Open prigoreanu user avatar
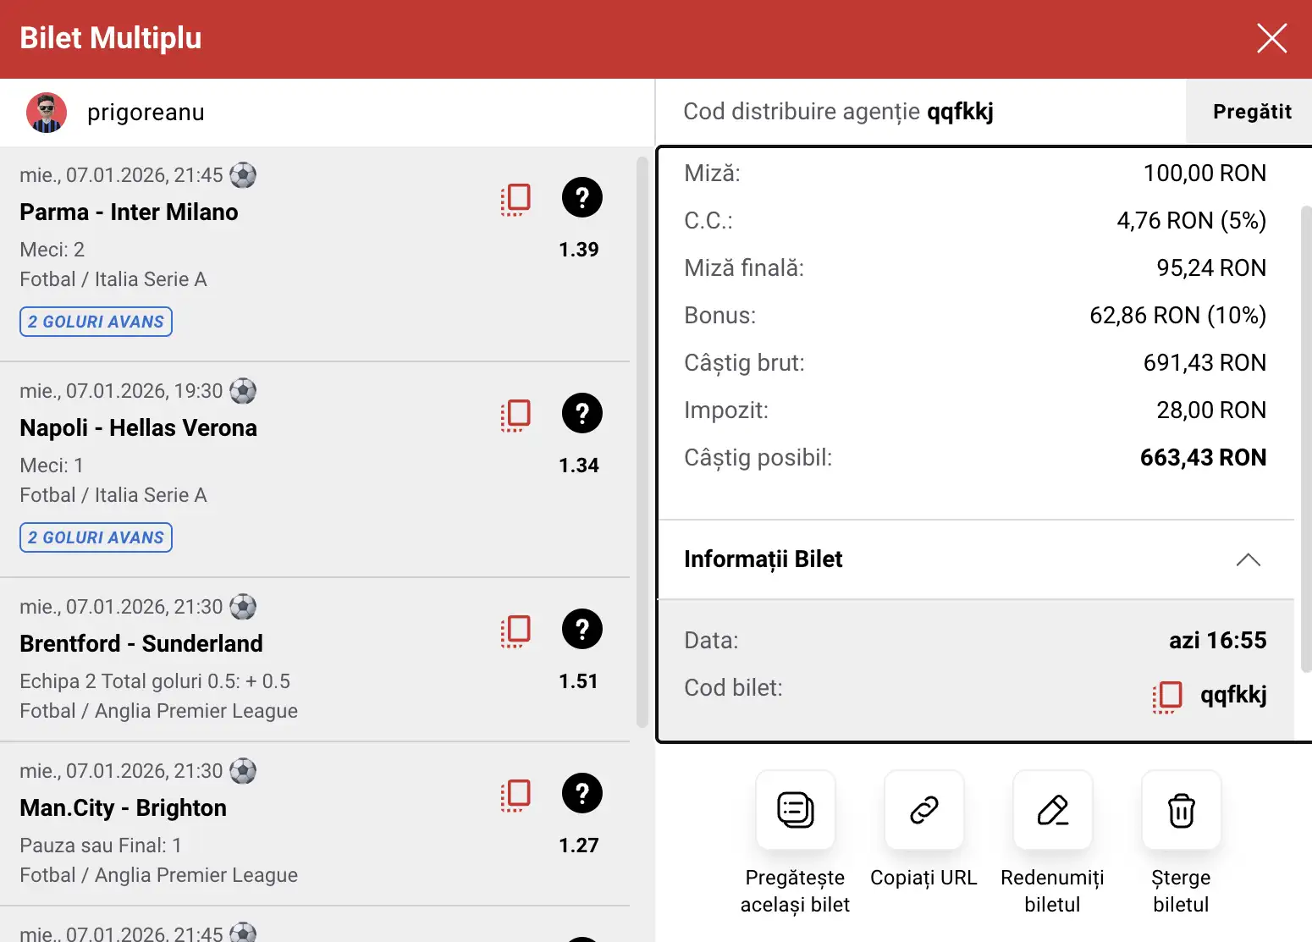 pyautogui.click(x=47, y=113)
